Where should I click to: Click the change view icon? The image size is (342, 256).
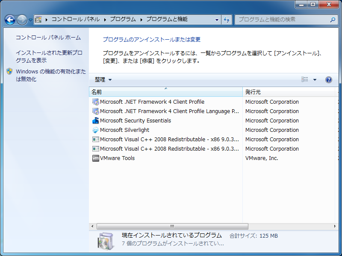(305, 79)
